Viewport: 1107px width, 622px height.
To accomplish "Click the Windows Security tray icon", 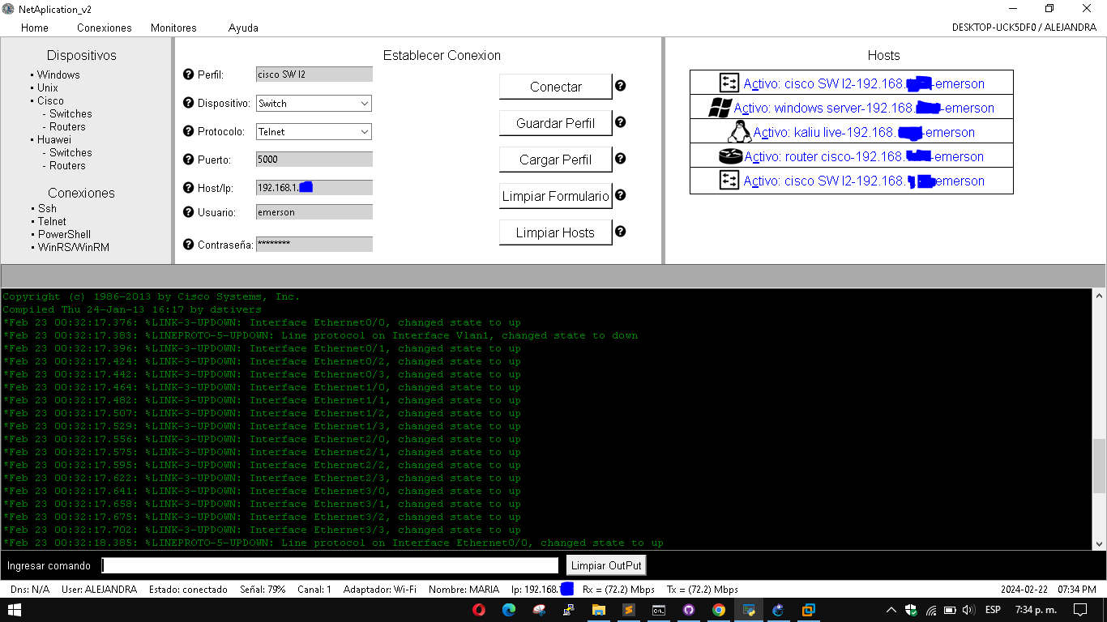I will coord(911,610).
